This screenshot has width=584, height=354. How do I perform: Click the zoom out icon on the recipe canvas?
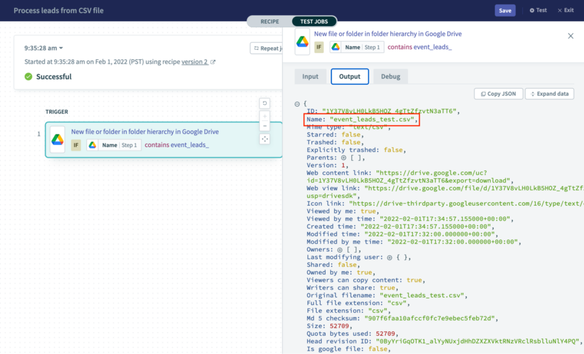point(263,127)
